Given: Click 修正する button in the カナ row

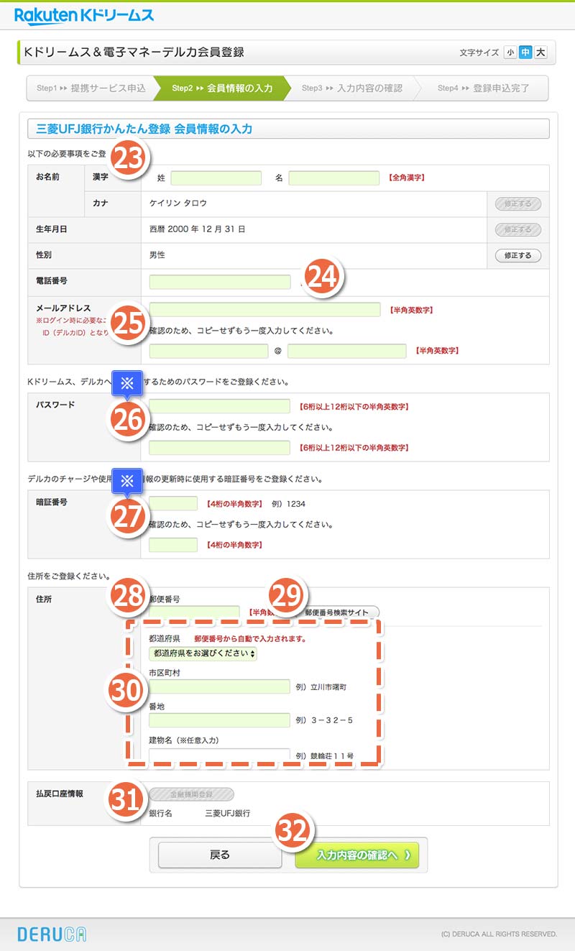Looking at the screenshot, I should point(518,203).
